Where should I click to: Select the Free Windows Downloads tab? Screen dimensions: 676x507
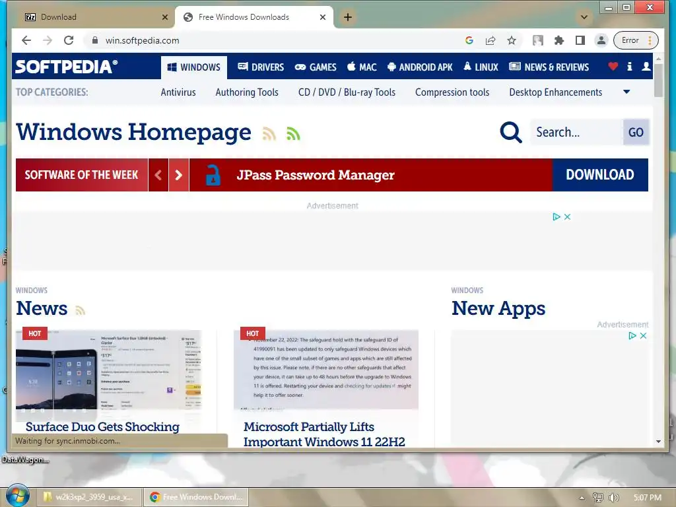[x=254, y=17]
